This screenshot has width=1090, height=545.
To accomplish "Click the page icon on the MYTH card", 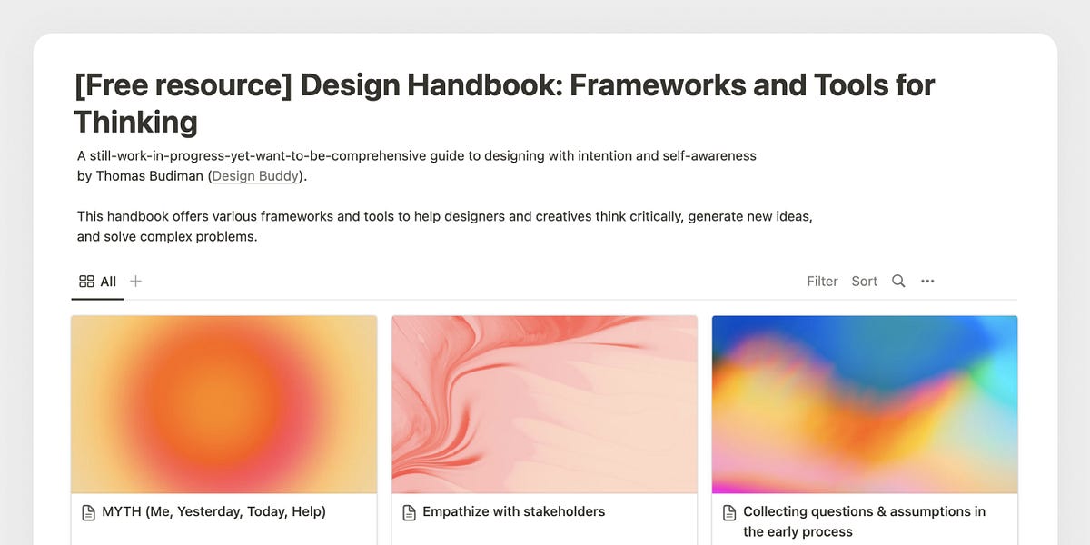I will [x=88, y=511].
